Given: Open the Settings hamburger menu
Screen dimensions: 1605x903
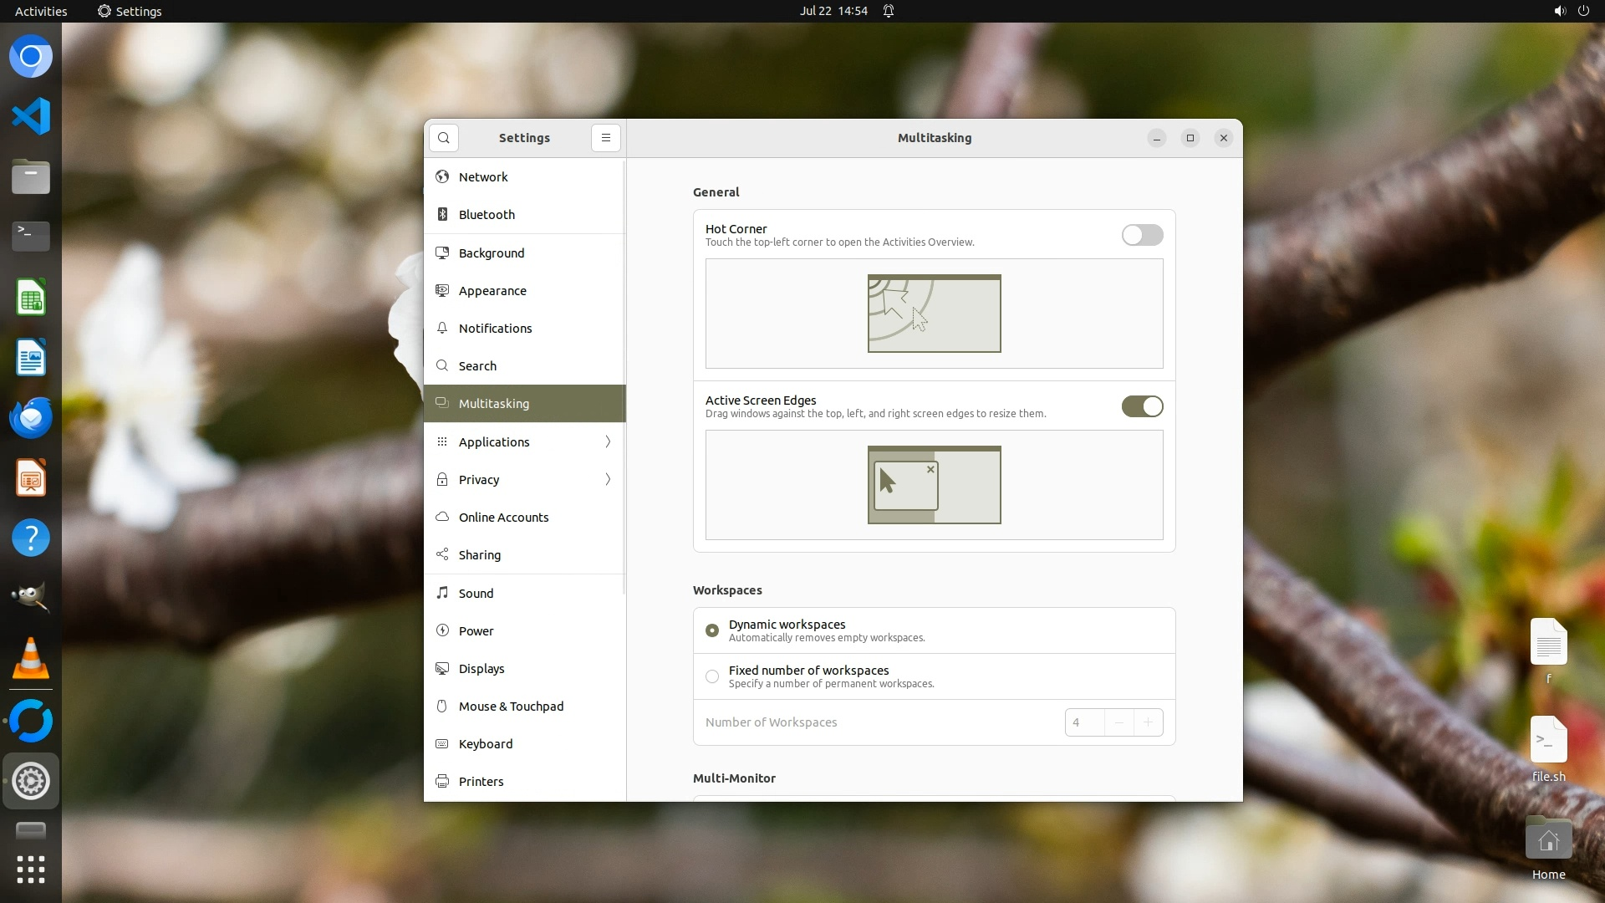Looking at the screenshot, I should pyautogui.click(x=606, y=138).
